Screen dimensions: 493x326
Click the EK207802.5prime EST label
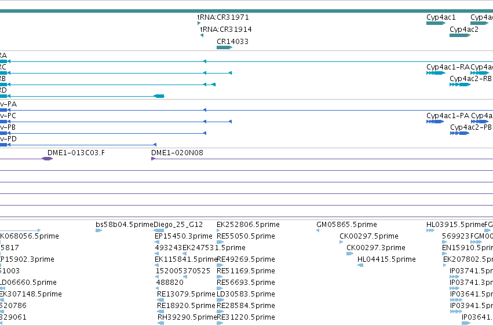click(468, 259)
